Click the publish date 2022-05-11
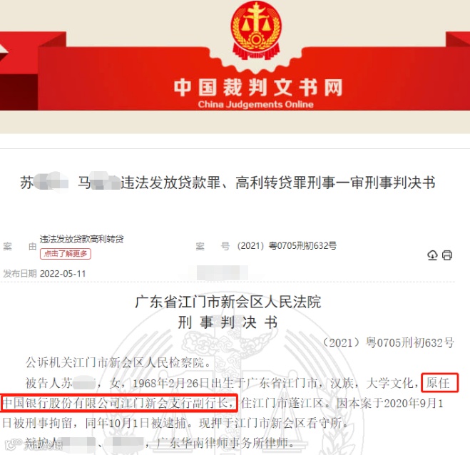Image resolution: width=470 pixels, height=455 pixels. 63,274
